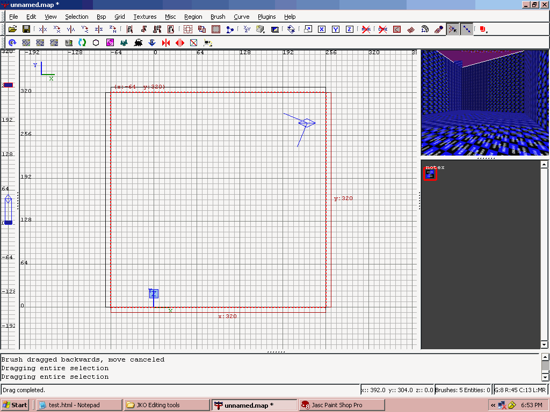Screen dimensions: 550x412
Task: Flip selection along X axis
Action: (43, 30)
